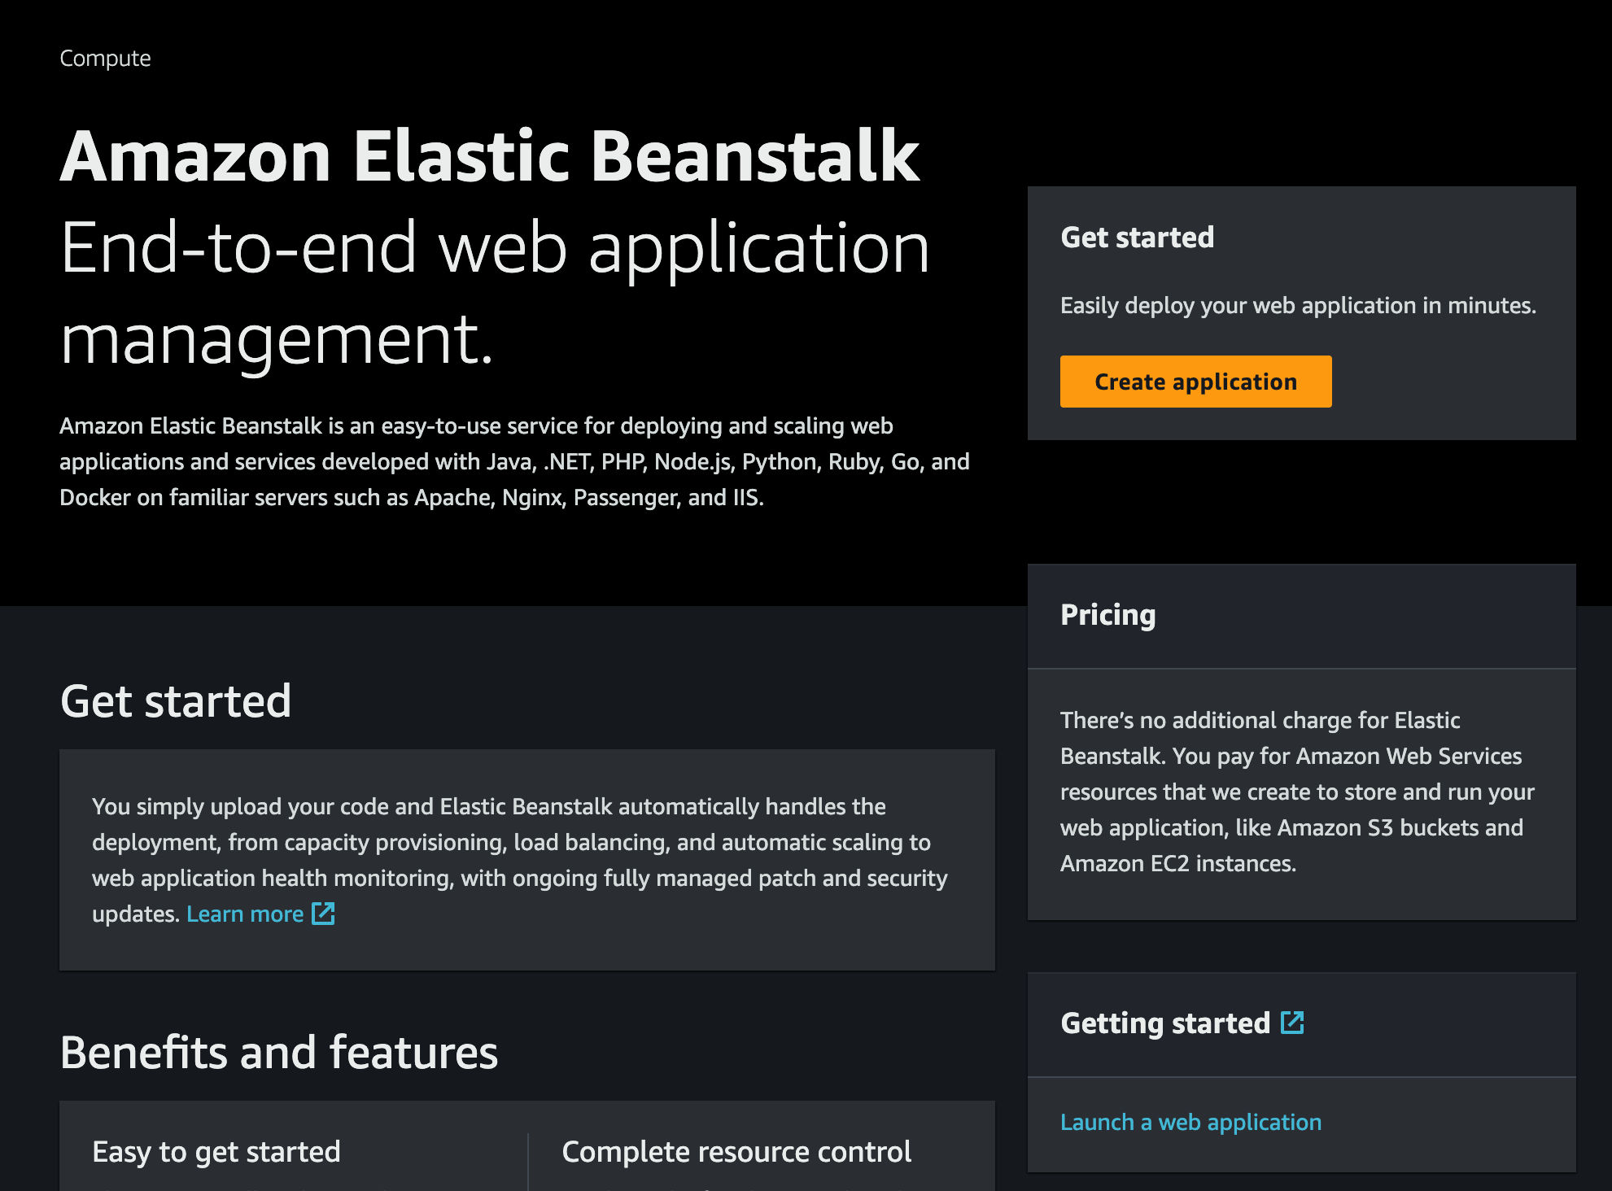Click external link icon beside Learn more
The height and width of the screenshot is (1191, 1612).
(x=323, y=914)
